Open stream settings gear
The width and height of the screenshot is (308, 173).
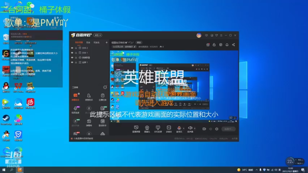pyautogui.click(x=217, y=129)
